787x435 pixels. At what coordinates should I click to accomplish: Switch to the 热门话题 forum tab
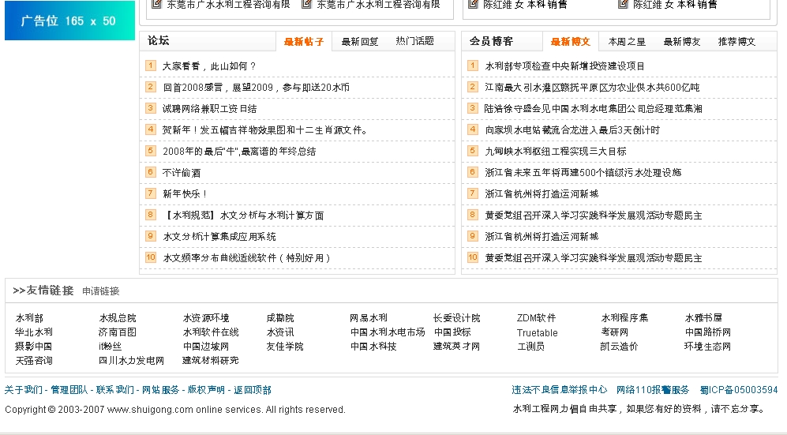coord(414,41)
